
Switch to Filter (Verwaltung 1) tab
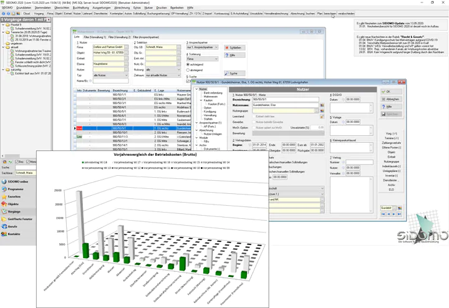[95, 37]
